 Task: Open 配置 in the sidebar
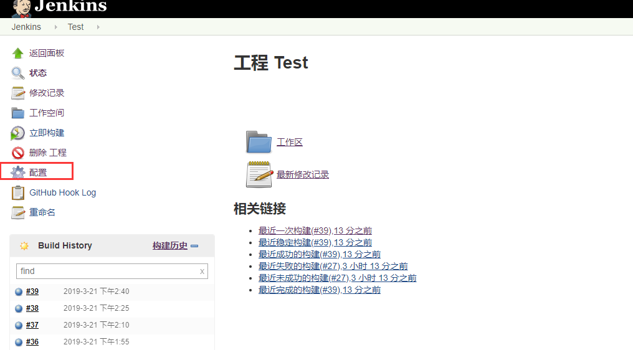[38, 173]
